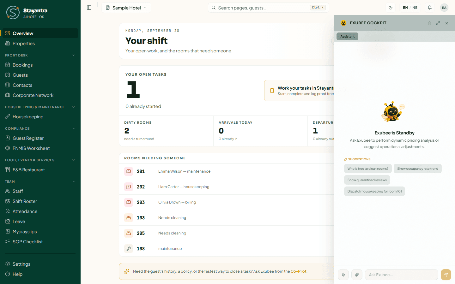Viewport: 455px width, 284px height.
Task: Open the Guest Register page
Action: point(40,138)
